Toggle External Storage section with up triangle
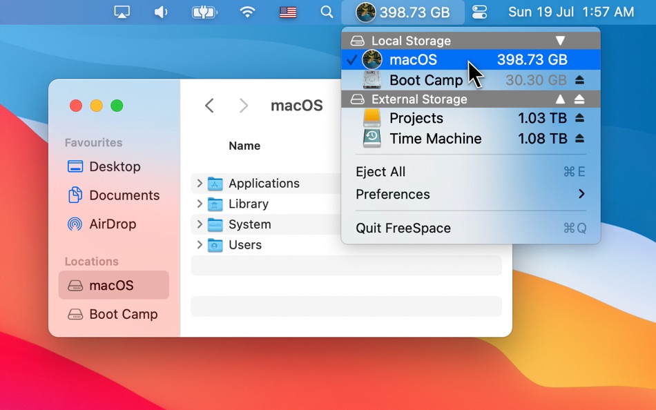The image size is (656, 410). click(560, 99)
